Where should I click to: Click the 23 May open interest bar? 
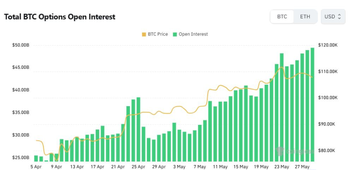[282, 107]
